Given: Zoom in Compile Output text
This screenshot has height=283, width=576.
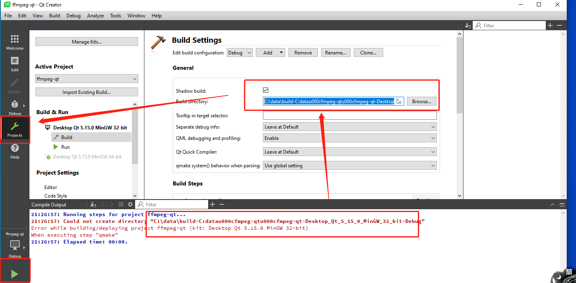Looking at the screenshot, I should pyautogui.click(x=212, y=205).
